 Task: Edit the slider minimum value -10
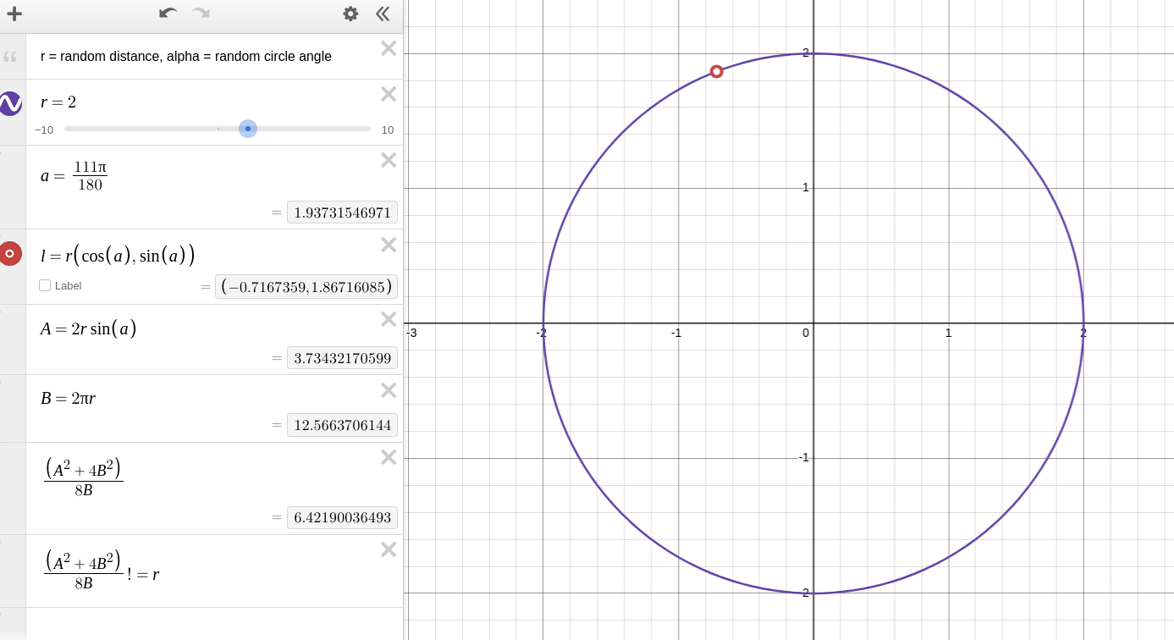click(x=44, y=130)
